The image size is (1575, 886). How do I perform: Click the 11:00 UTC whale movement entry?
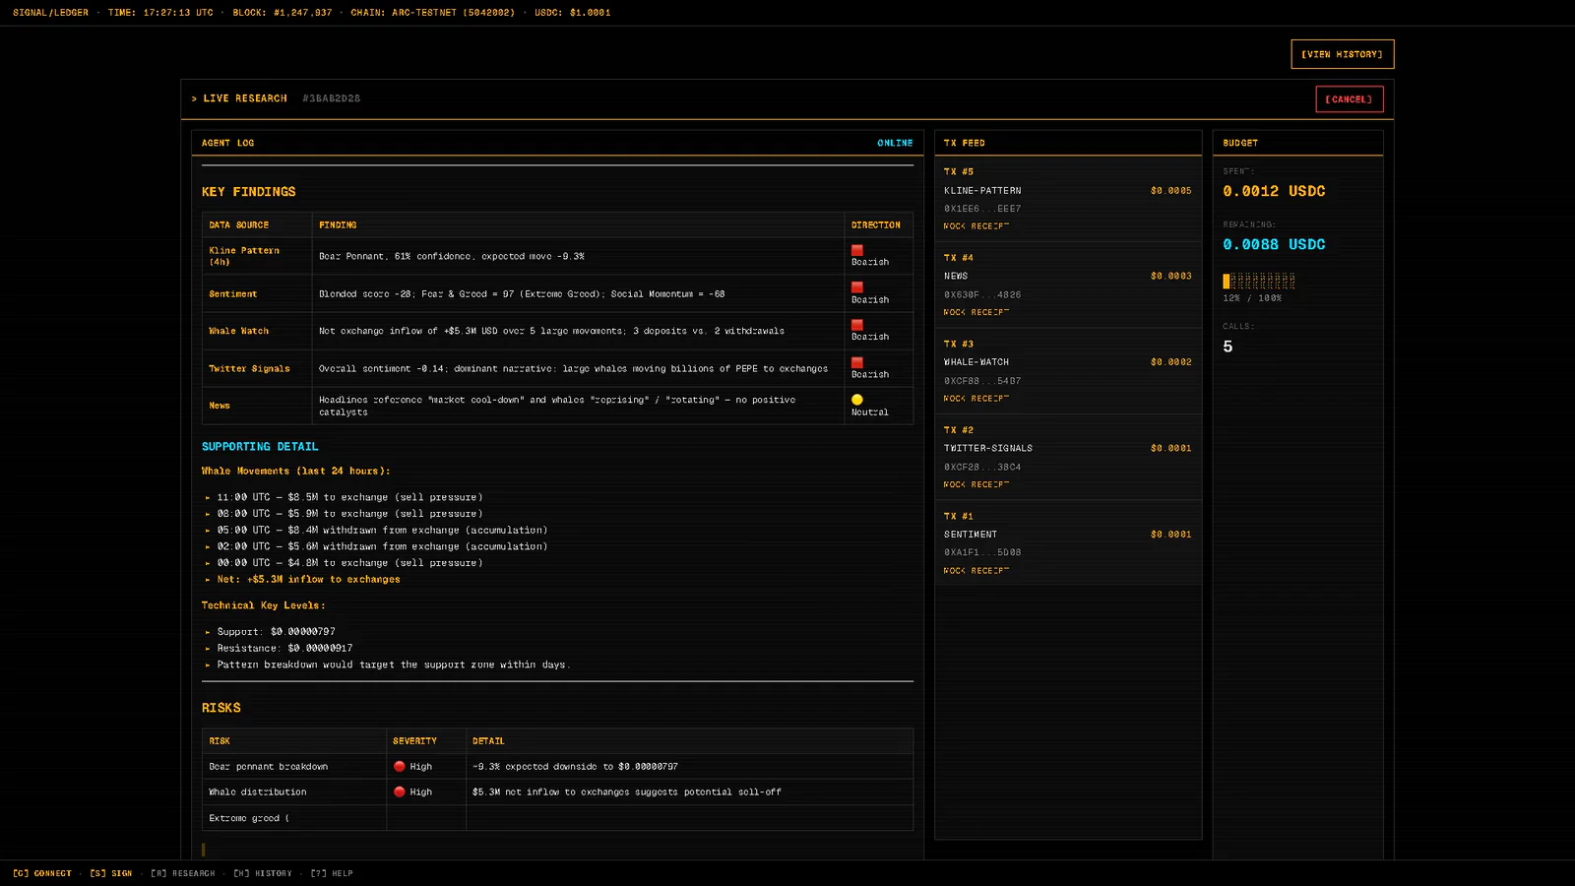(349, 497)
